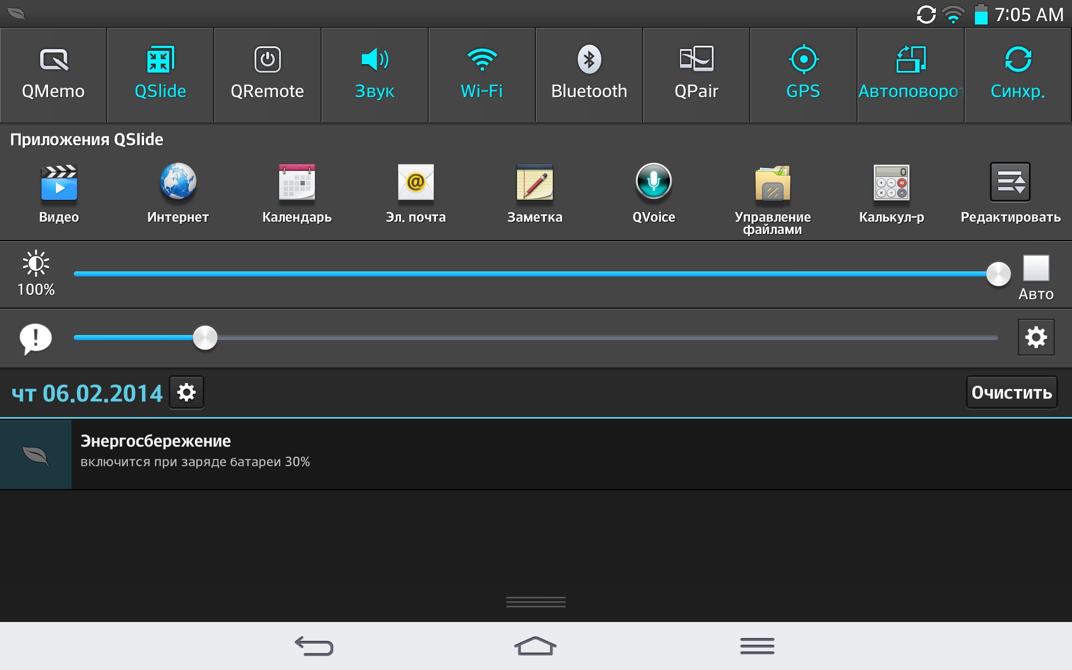Open the File Manager folder icon

[x=772, y=183]
